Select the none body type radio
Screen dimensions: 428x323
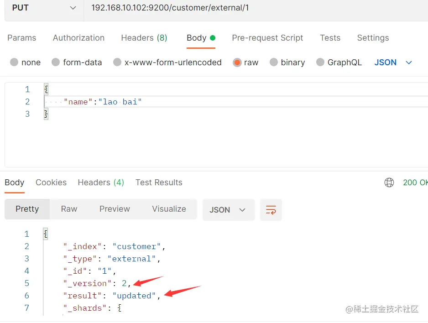pos(14,63)
